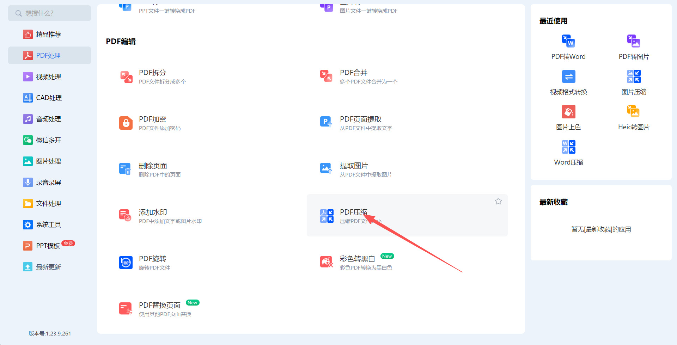Click the PPT模板 sidebar icon

click(28, 246)
